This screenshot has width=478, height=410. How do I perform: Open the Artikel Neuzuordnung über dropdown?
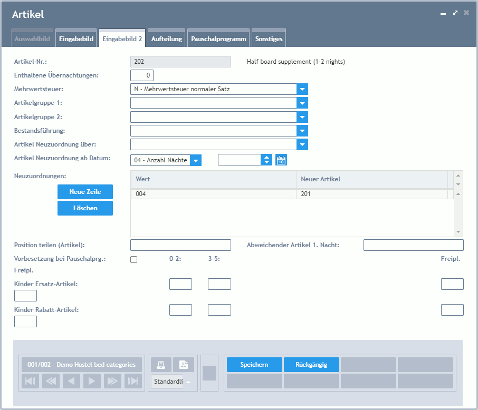[x=302, y=144]
